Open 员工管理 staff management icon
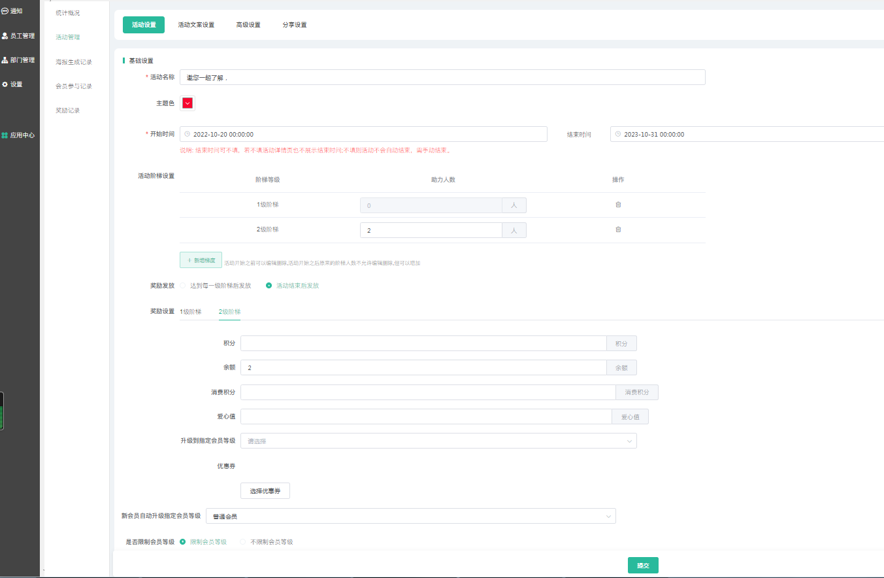The width and height of the screenshot is (884, 578). point(5,36)
